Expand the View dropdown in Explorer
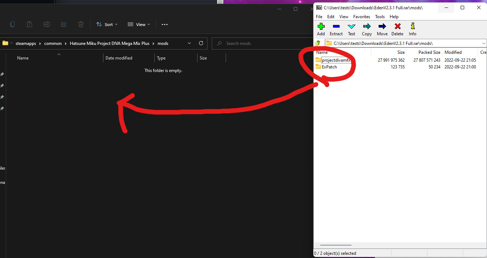Viewport: 487px width, 258px height. [x=139, y=24]
